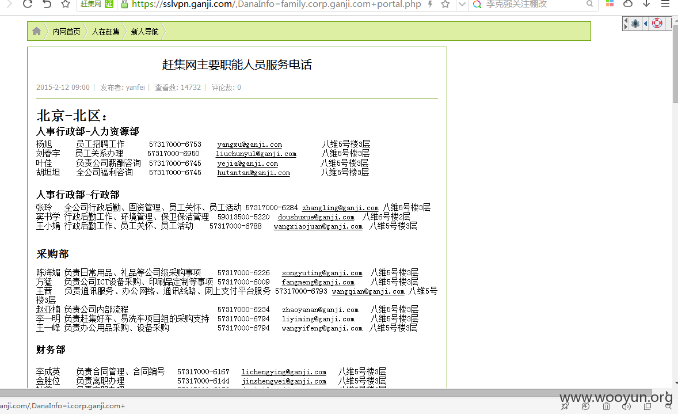This screenshot has width=678, height=414.
Task: Click the heading 人事行政部-人力资源部
Action: (88, 131)
